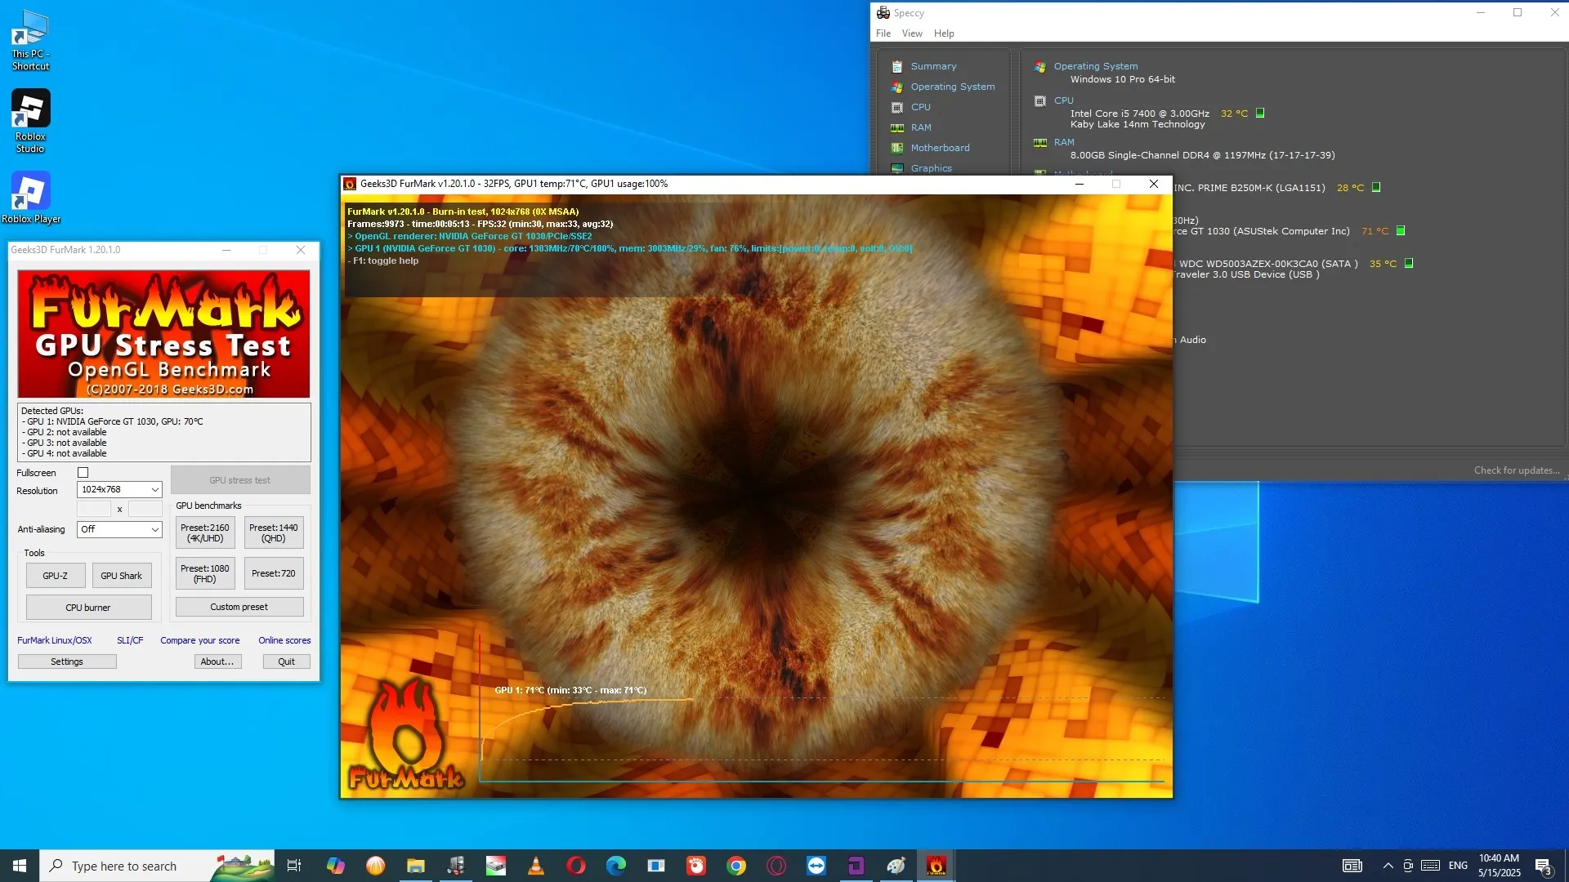The image size is (1569, 882).
Task: Click the green CPU temperature indicator in Speccy
Action: (1260, 114)
